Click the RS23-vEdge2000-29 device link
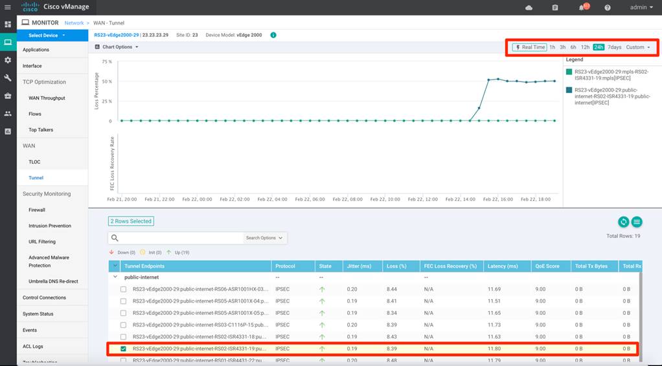 (116, 35)
